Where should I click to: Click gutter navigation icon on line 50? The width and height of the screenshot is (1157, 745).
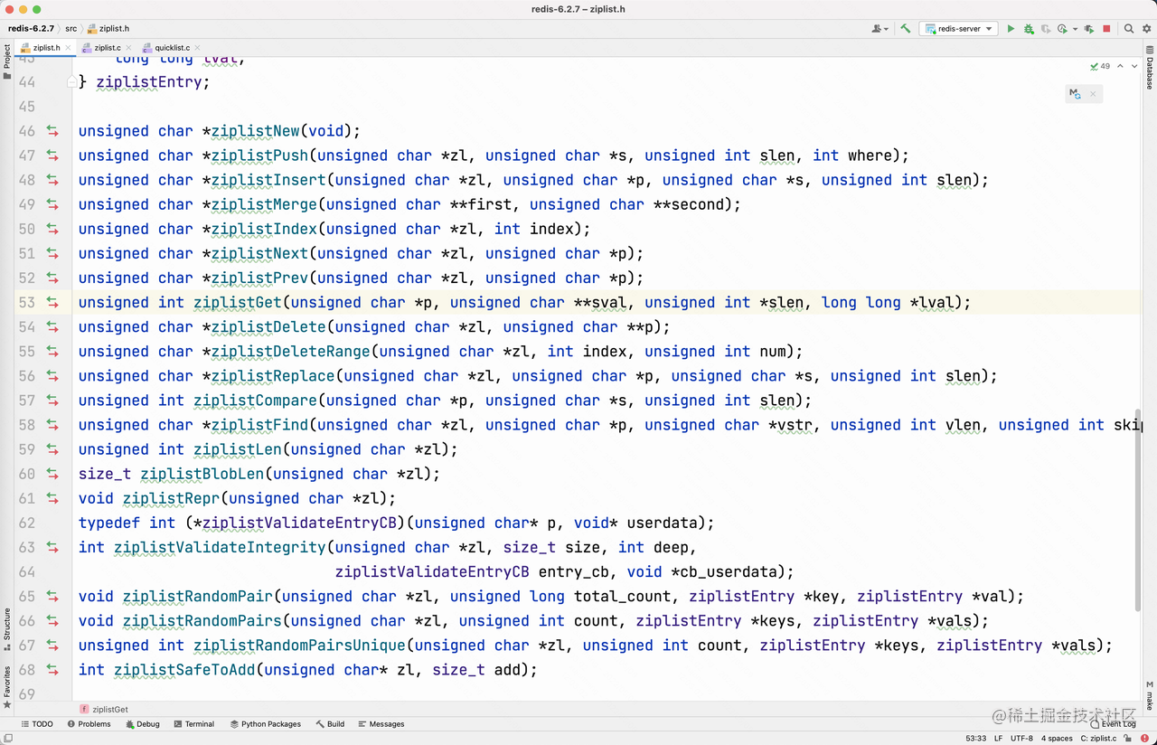(x=52, y=229)
